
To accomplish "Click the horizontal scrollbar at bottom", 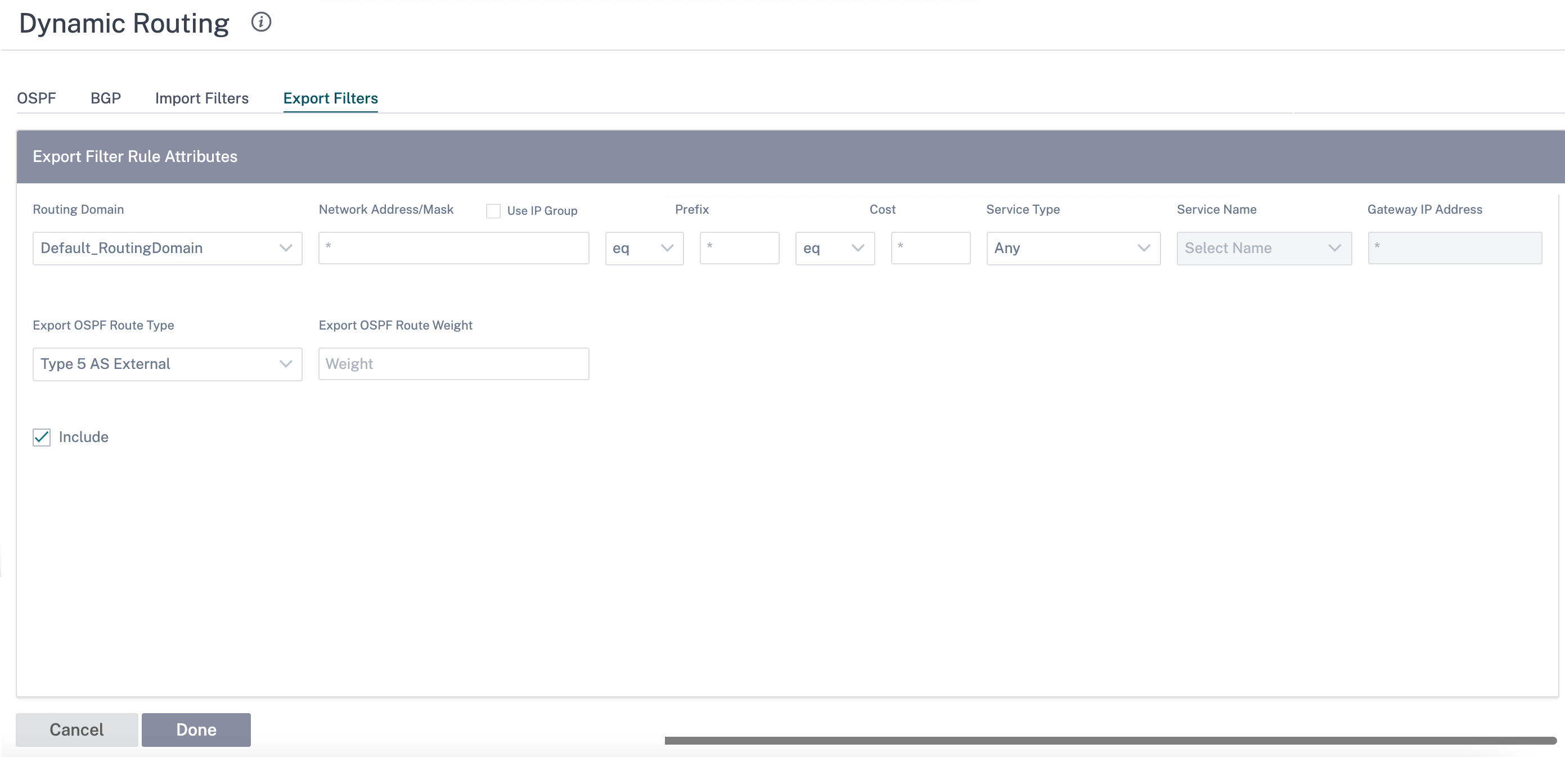I will click(1110, 741).
